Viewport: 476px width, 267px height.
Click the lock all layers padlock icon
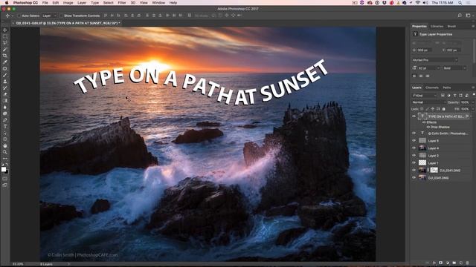click(443, 109)
